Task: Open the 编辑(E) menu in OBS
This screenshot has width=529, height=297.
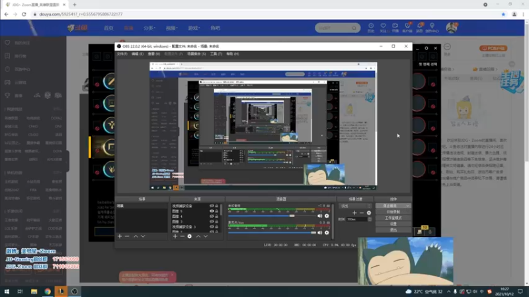Action: pos(138,54)
